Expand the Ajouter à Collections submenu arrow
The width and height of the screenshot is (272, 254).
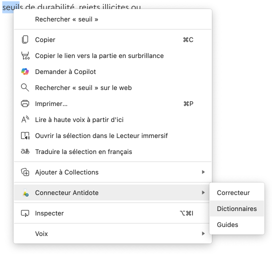203,172
